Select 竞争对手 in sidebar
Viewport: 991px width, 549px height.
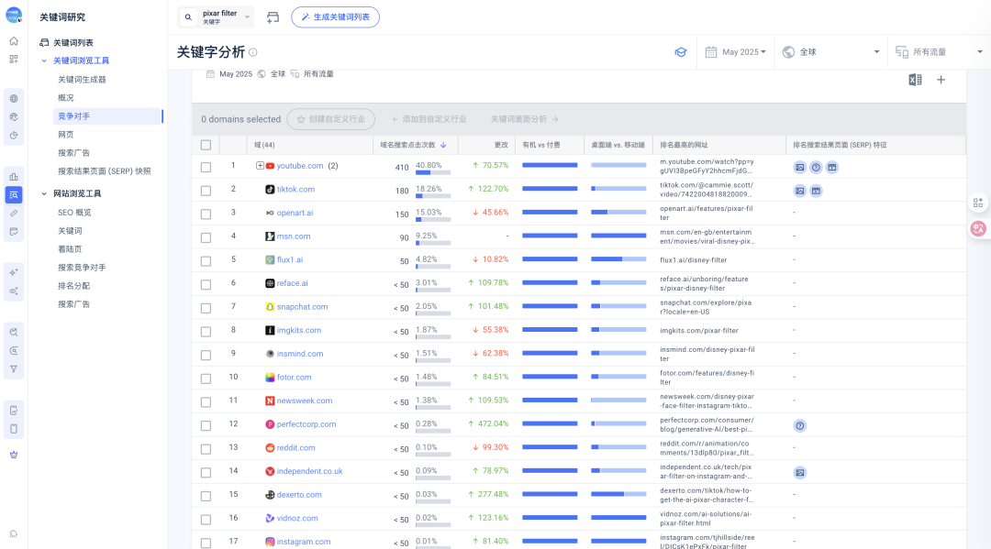coord(108,116)
